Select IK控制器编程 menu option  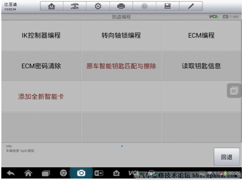[x=41, y=35]
